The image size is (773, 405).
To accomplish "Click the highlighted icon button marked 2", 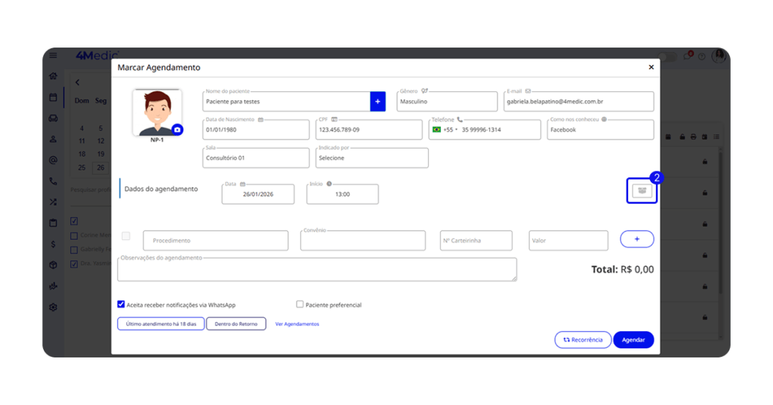I will (642, 192).
